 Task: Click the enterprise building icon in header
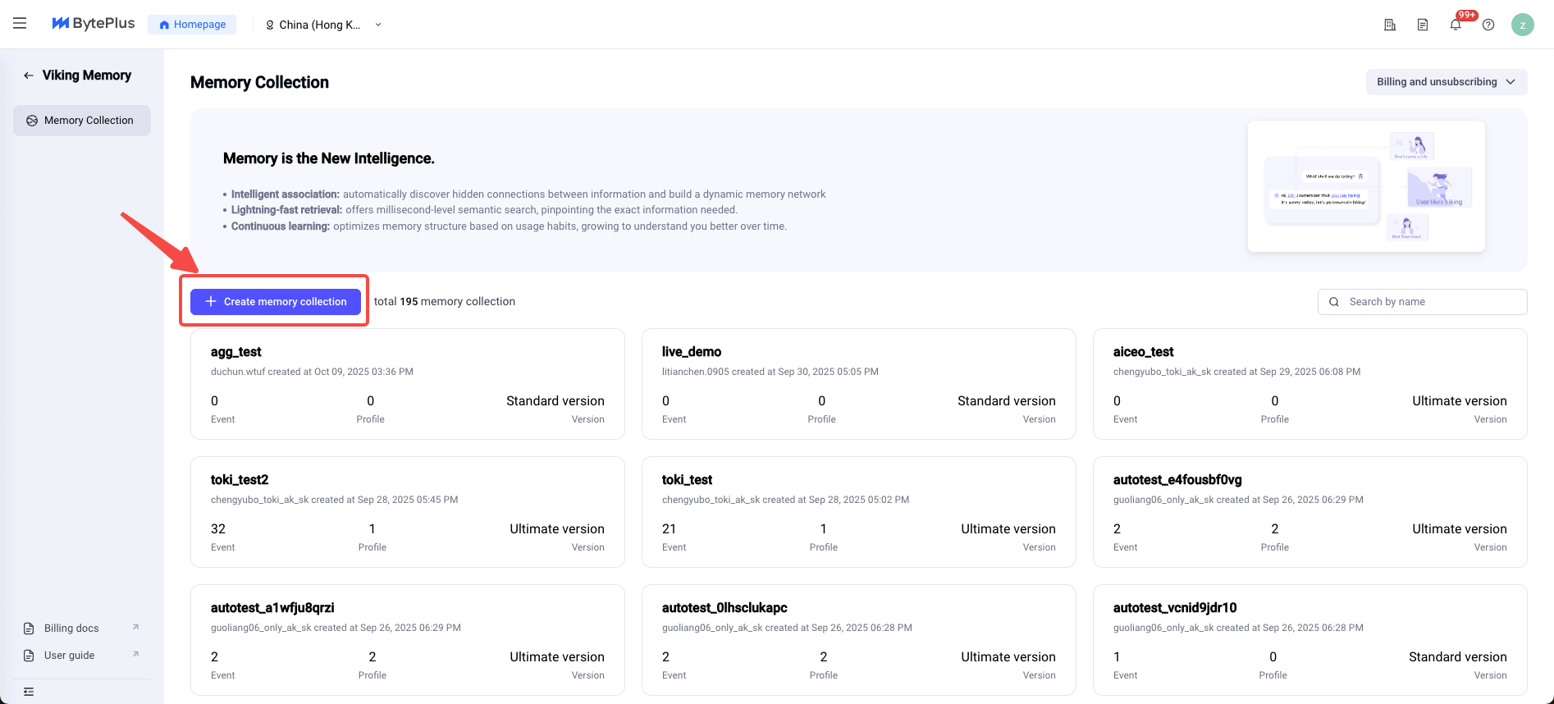(x=1390, y=25)
